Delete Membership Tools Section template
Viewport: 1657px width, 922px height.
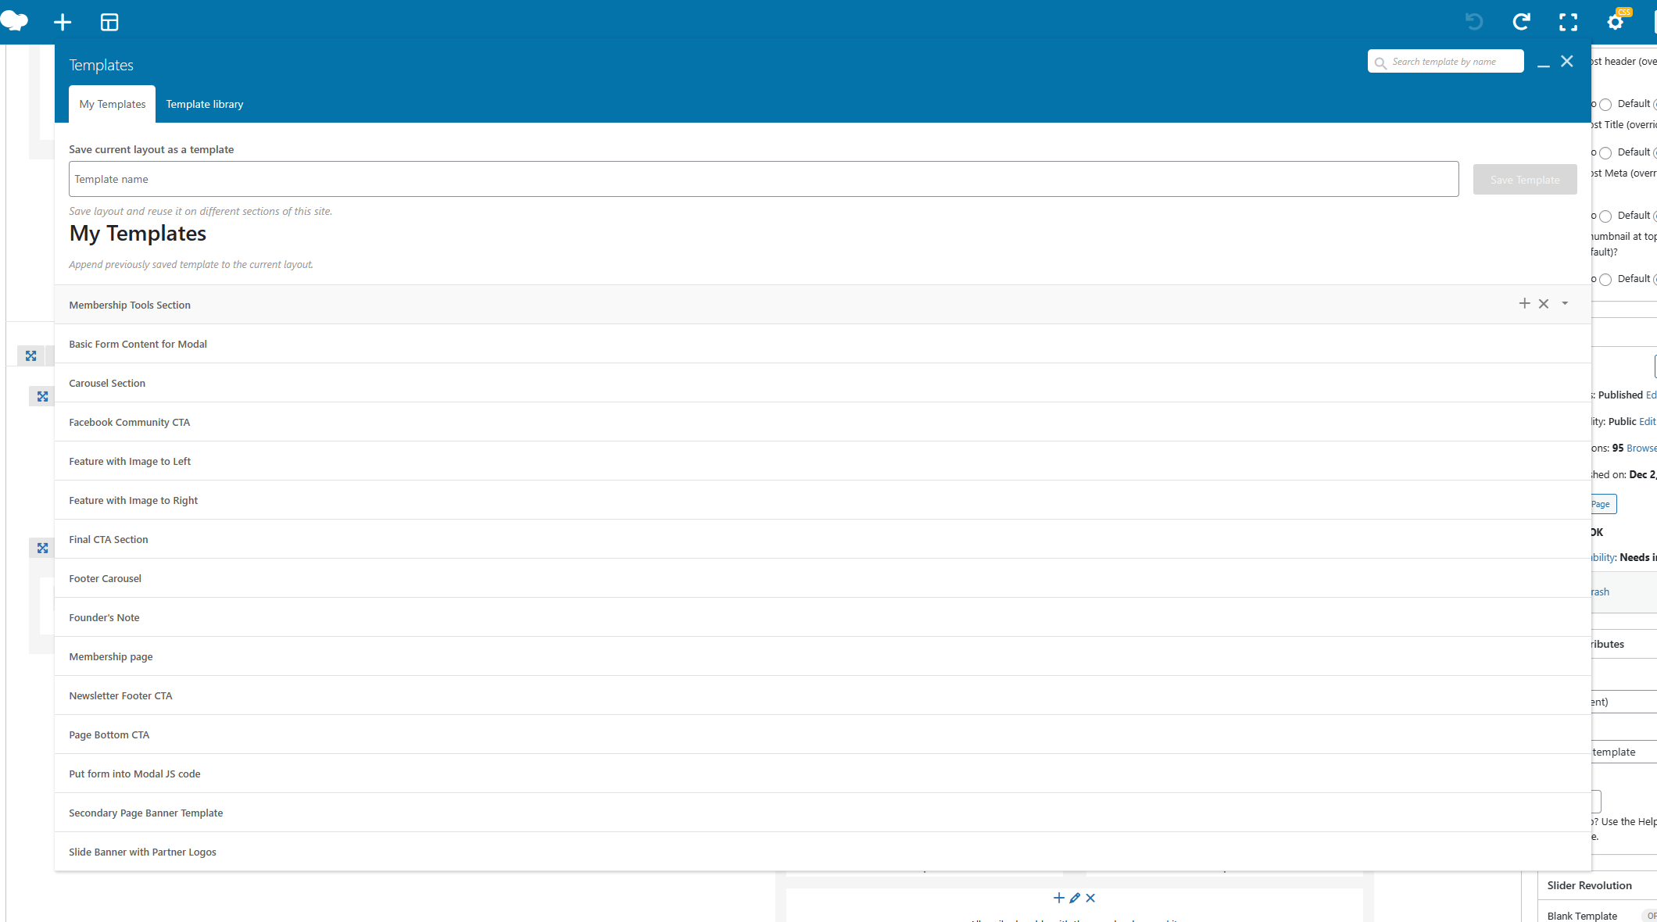(1543, 304)
